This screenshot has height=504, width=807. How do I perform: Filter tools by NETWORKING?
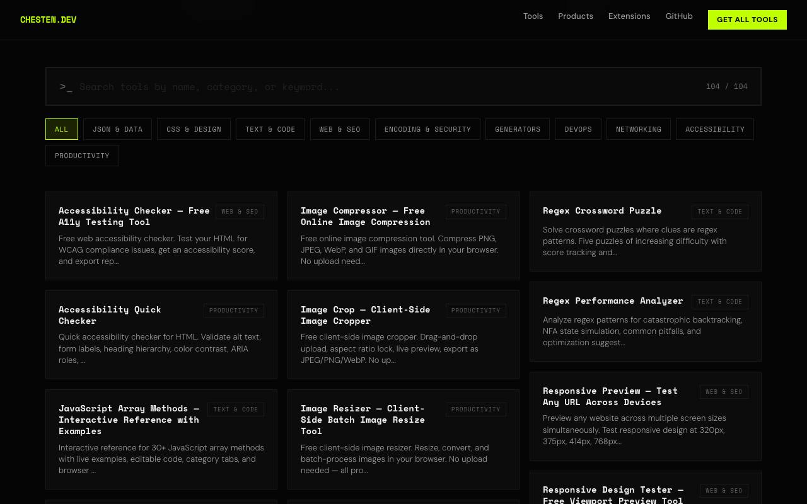click(639, 129)
